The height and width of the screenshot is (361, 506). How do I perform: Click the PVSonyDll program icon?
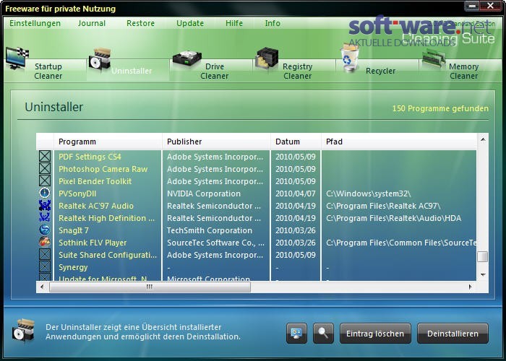(45, 193)
